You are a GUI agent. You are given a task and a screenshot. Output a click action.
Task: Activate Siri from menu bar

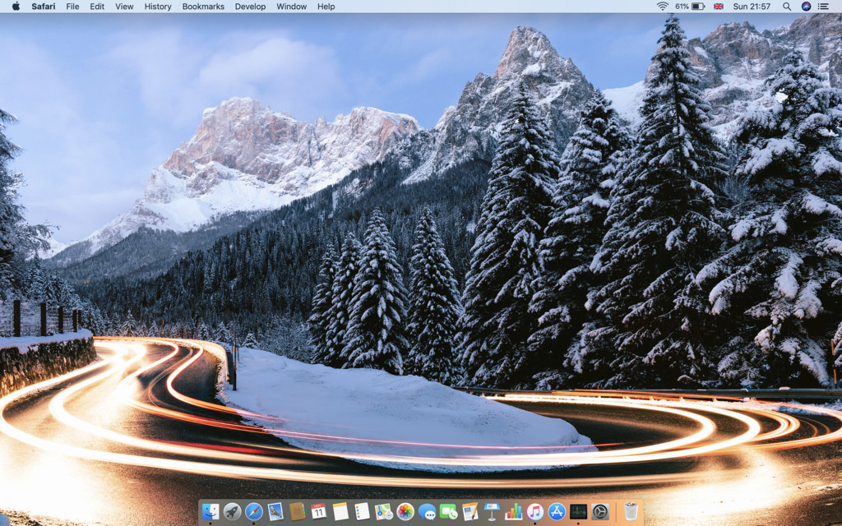click(x=806, y=7)
